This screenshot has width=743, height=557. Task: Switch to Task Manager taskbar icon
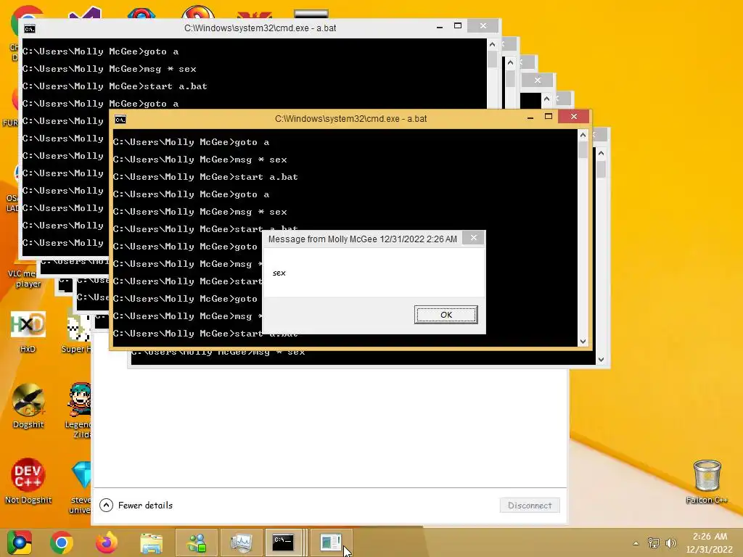tap(241, 542)
